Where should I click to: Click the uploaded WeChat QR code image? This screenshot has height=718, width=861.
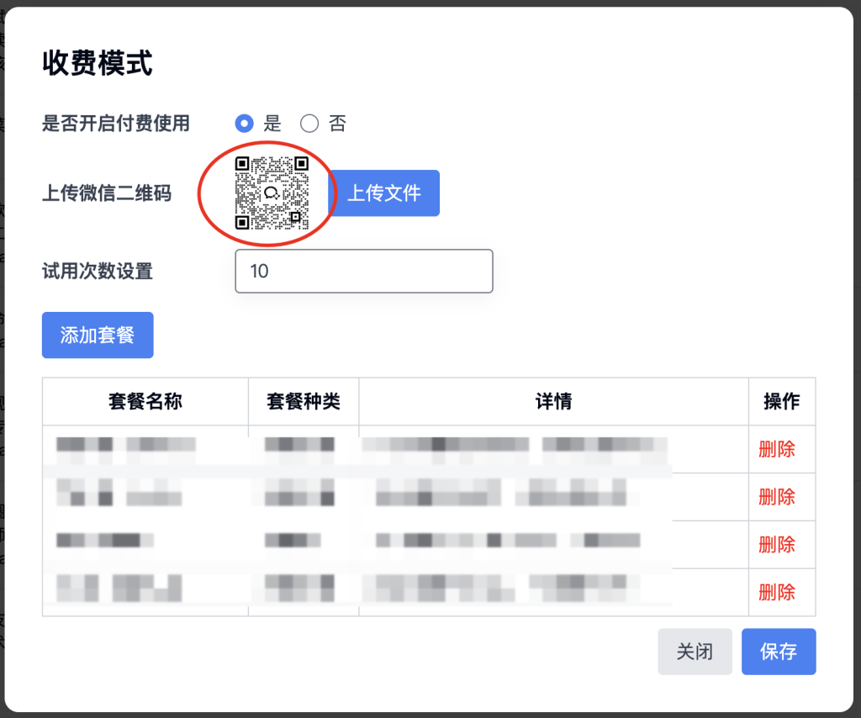click(272, 193)
